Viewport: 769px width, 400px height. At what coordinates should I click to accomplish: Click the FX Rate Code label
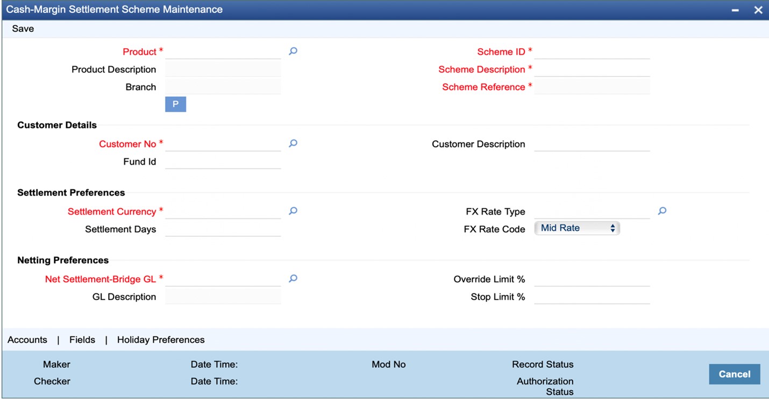[494, 229]
